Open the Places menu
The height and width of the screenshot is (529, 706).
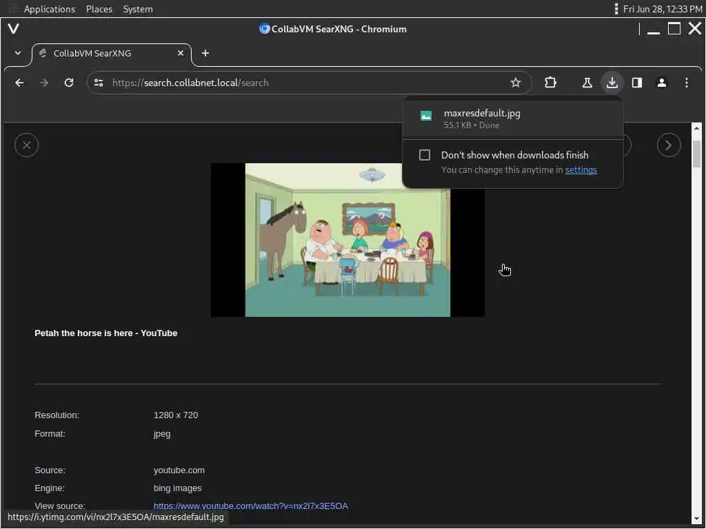[x=99, y=9]
